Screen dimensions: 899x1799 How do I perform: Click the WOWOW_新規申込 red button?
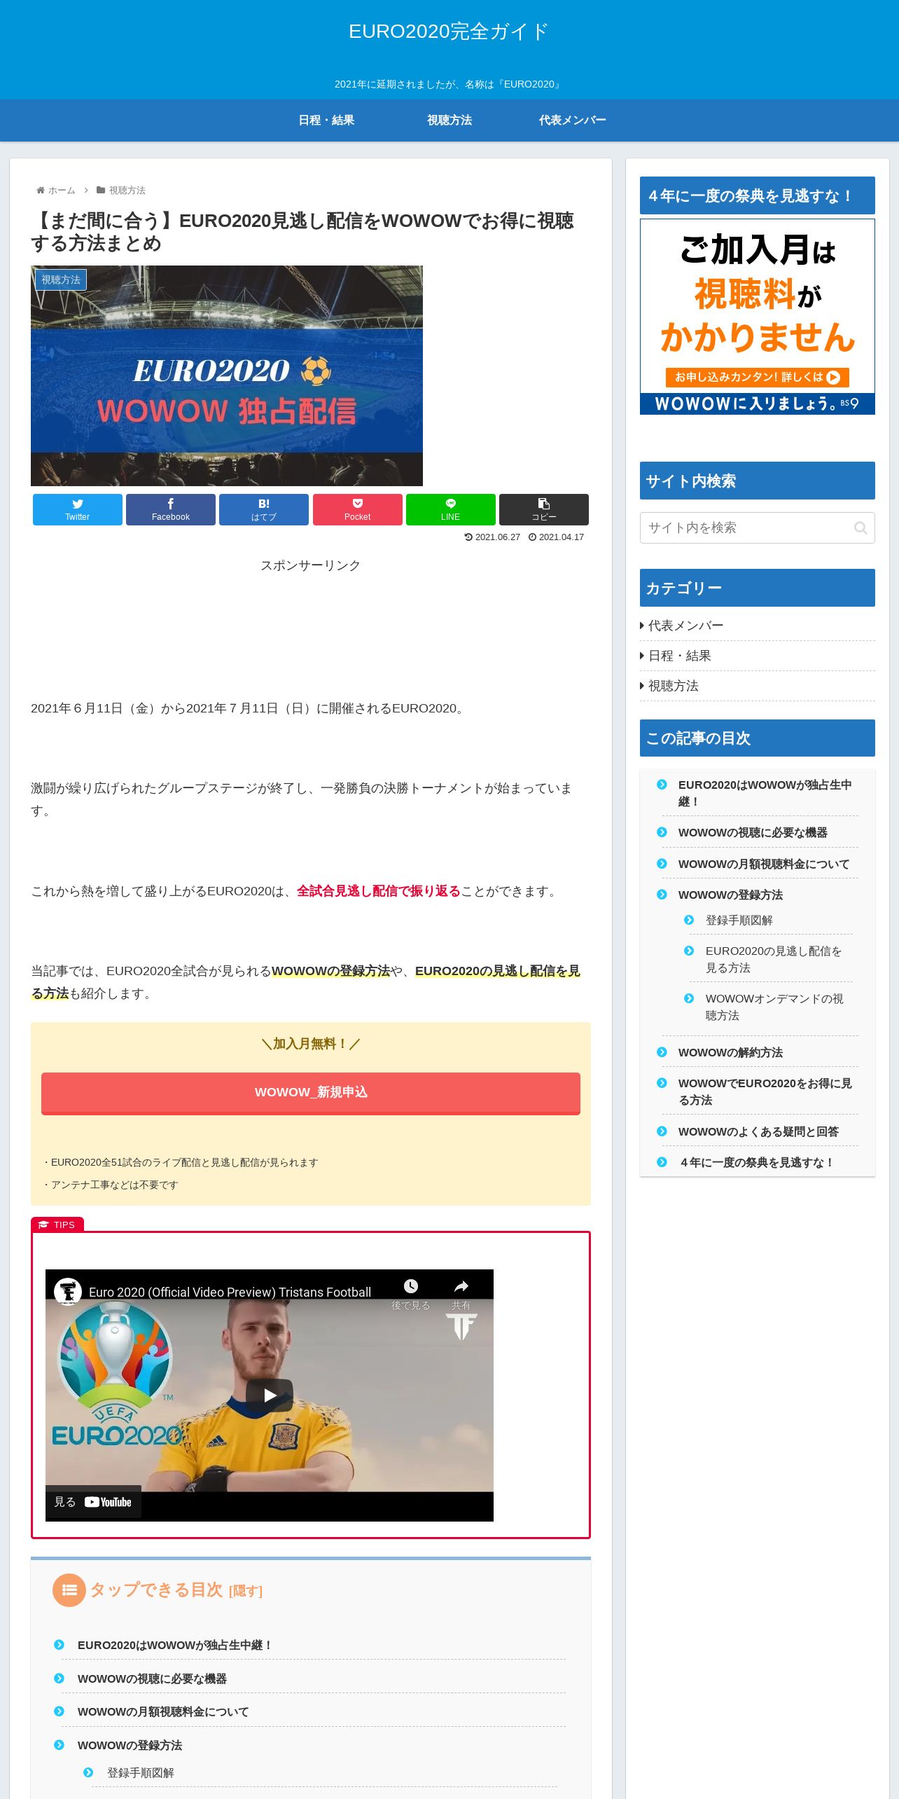[311, 1093]
